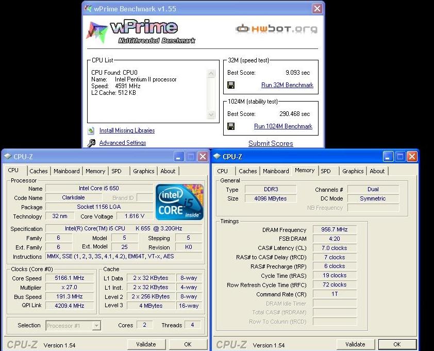Close the right CPU-Z window
The image size is (434, 351).
pyautogui.click(x=412, y=157)
